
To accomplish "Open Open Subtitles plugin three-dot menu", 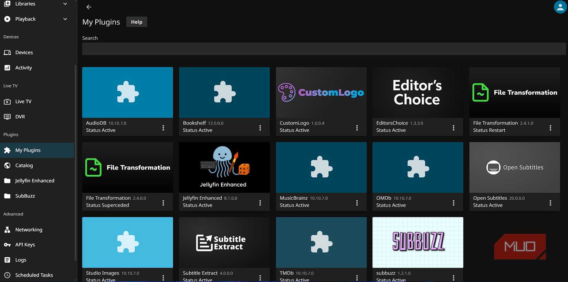I will coord(550,203).
